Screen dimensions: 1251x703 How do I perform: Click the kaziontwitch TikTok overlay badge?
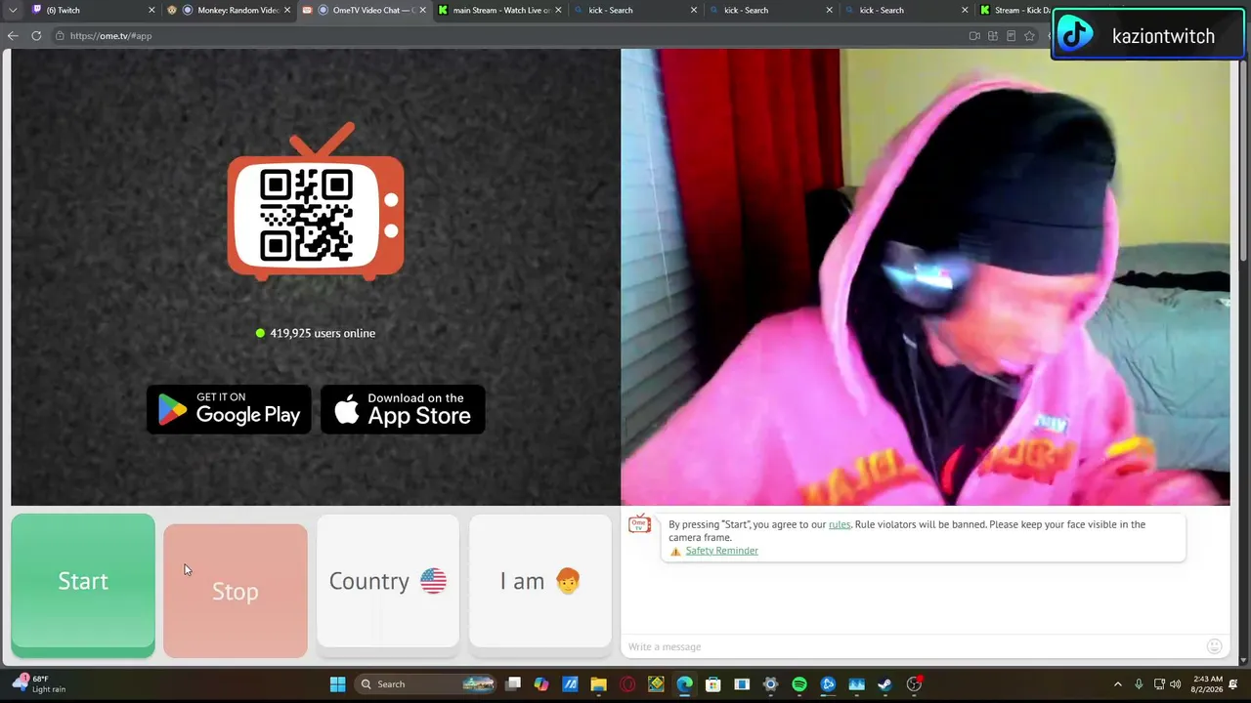point(1148,36)
